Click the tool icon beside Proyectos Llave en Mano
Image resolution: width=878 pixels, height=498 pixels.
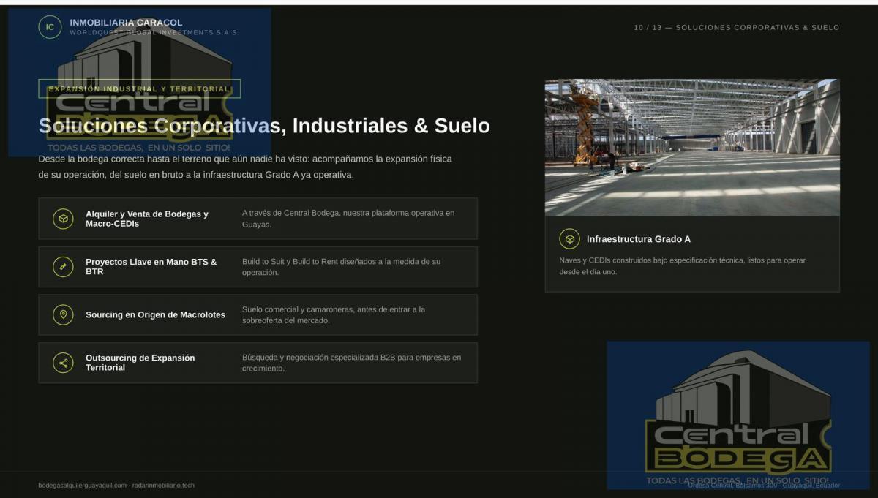click(64, 267)
